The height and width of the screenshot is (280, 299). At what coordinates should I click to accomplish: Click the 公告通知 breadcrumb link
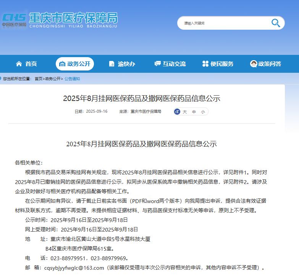72,79
